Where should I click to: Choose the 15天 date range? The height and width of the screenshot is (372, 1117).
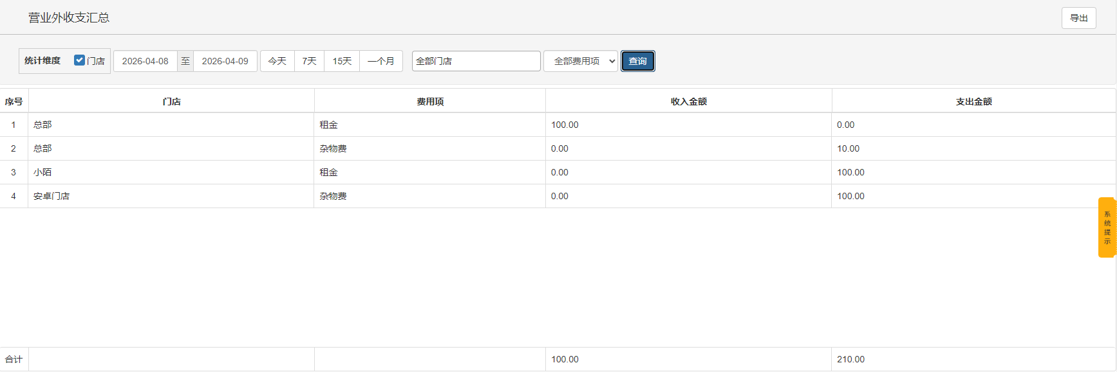(x=342, y=61)
